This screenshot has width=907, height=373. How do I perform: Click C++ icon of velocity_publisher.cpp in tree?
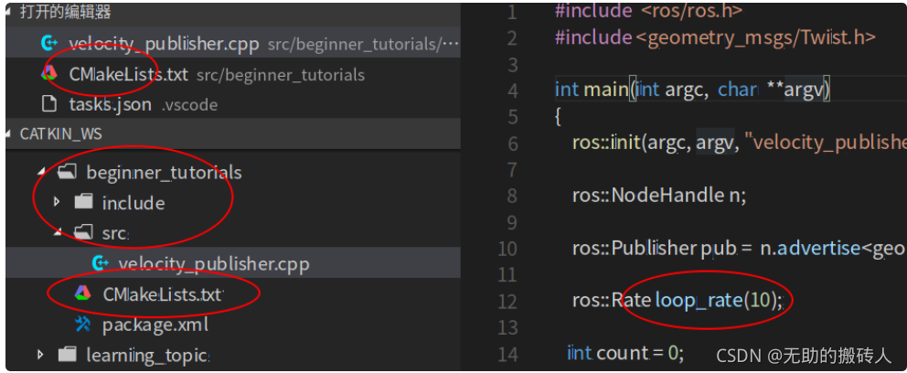pyautogui.click(x=101, y=263)
